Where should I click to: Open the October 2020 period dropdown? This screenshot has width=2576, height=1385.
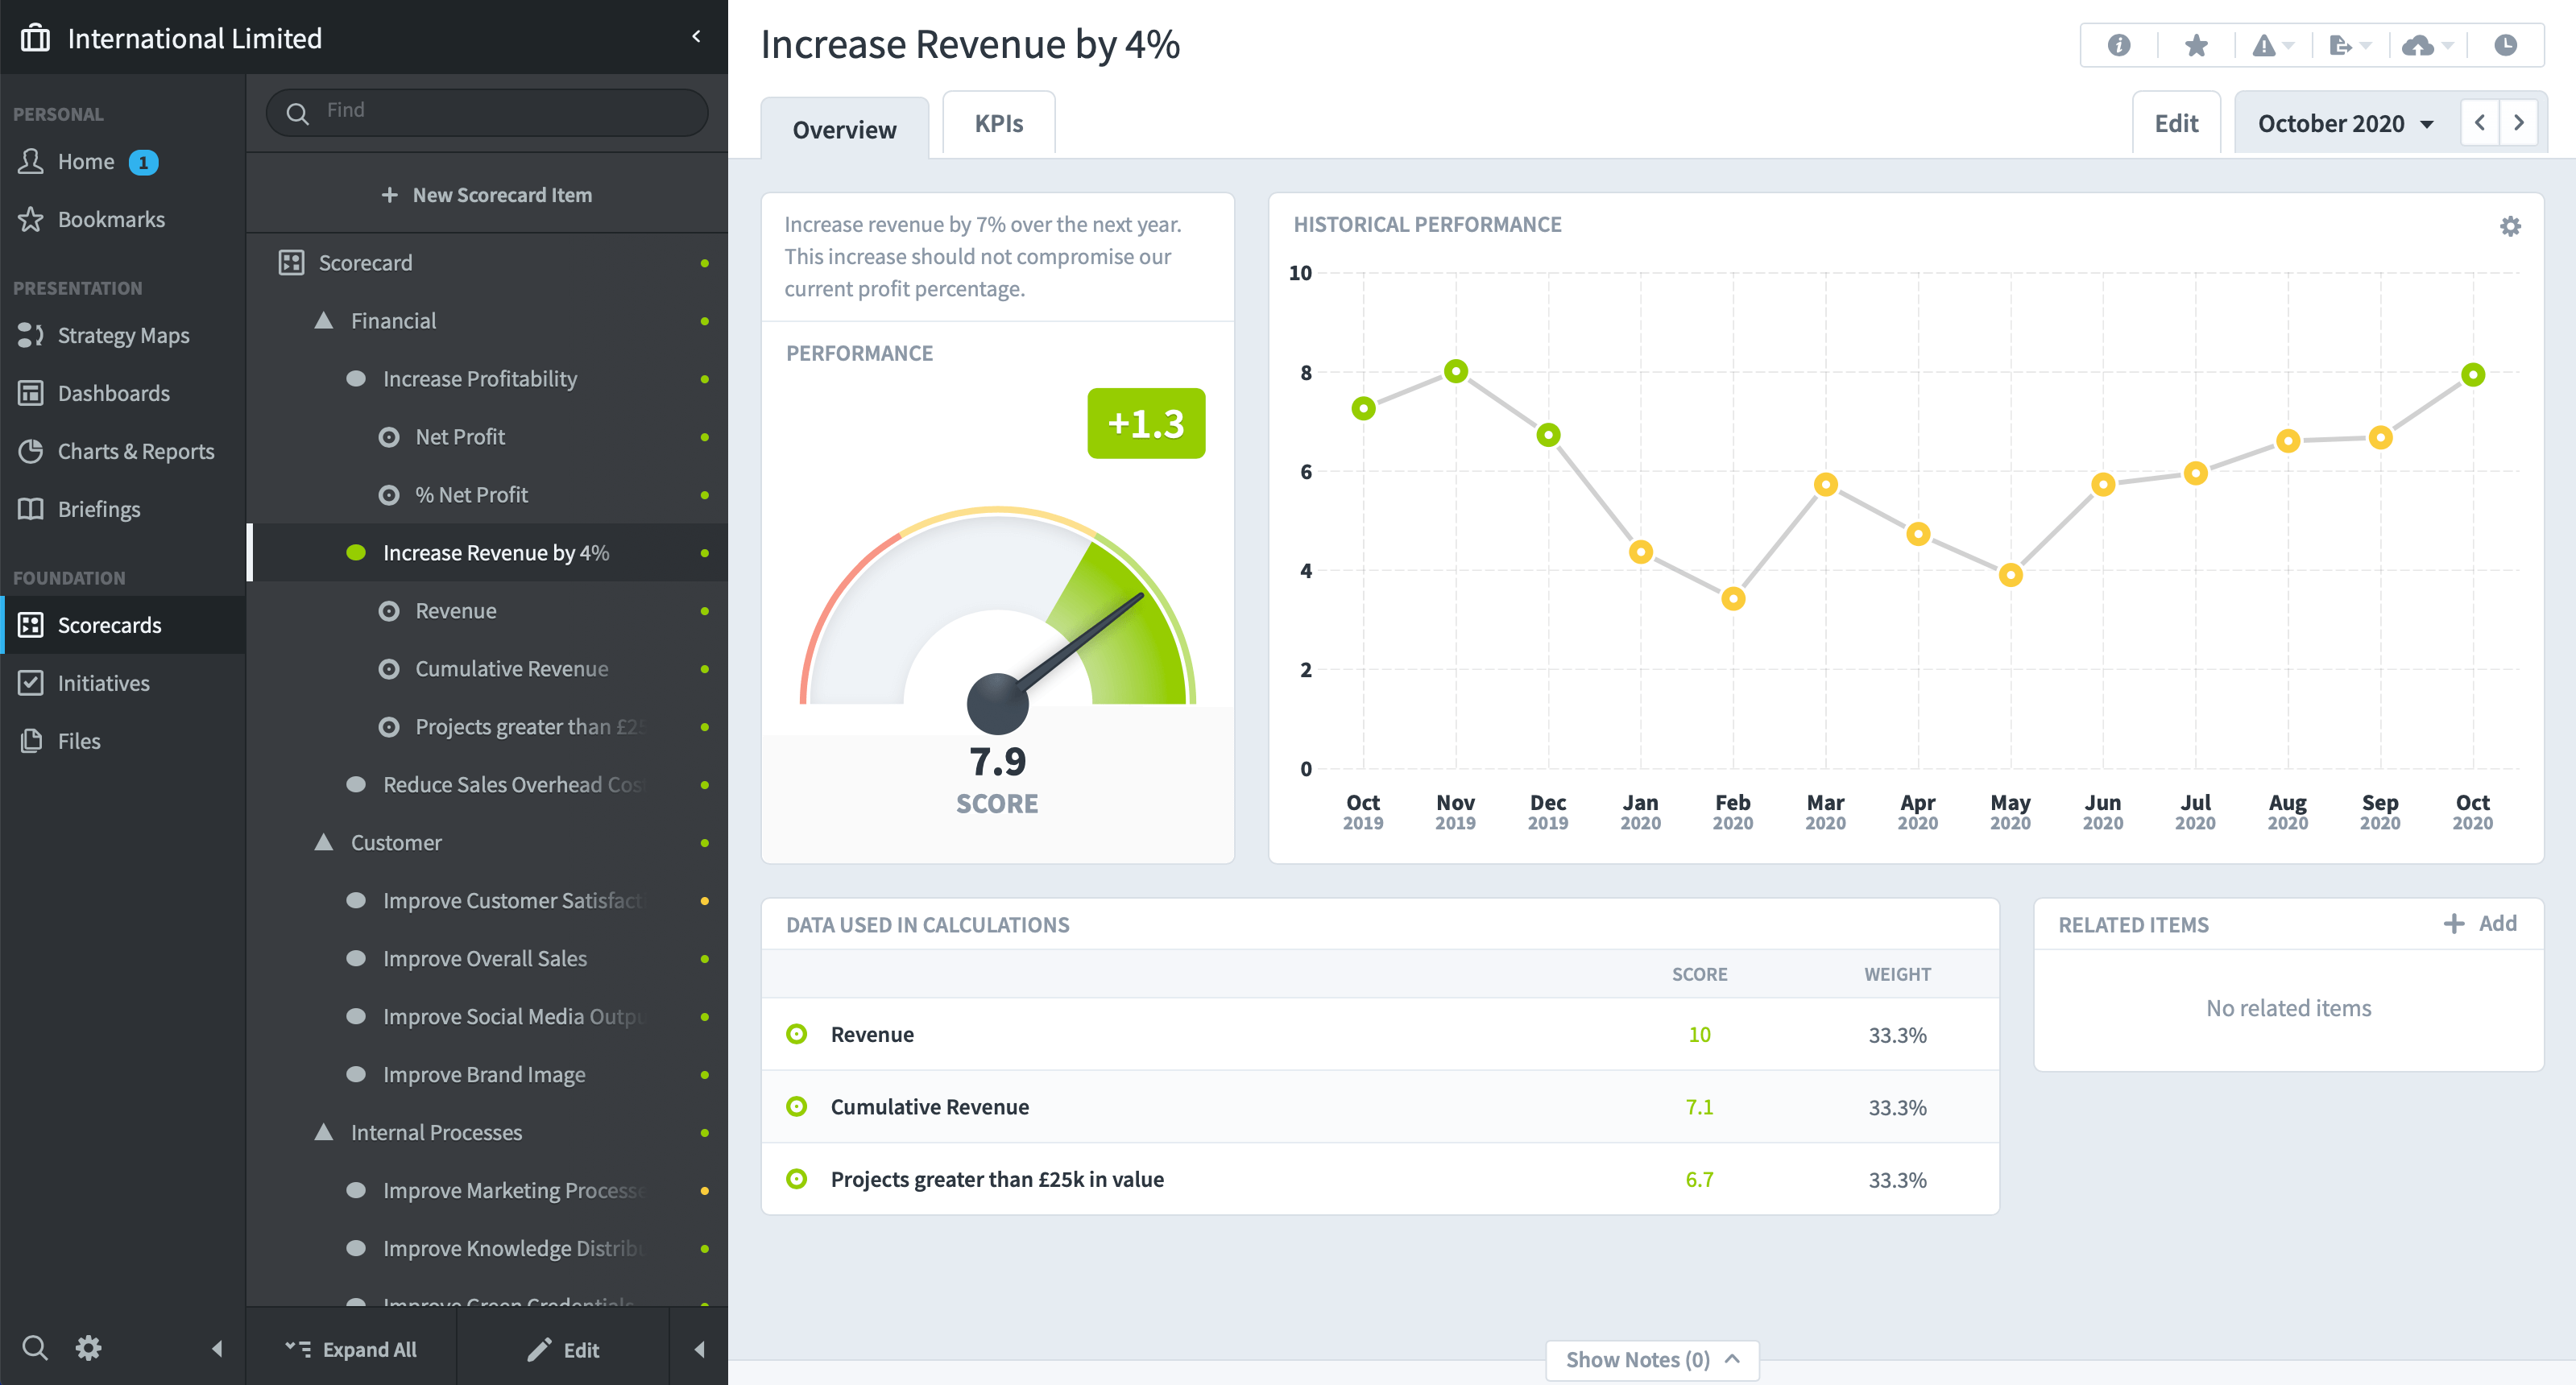2346,123
